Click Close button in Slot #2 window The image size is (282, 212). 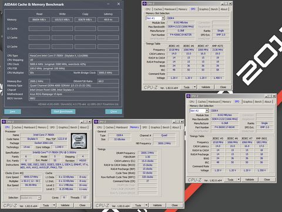pos(267,180)
